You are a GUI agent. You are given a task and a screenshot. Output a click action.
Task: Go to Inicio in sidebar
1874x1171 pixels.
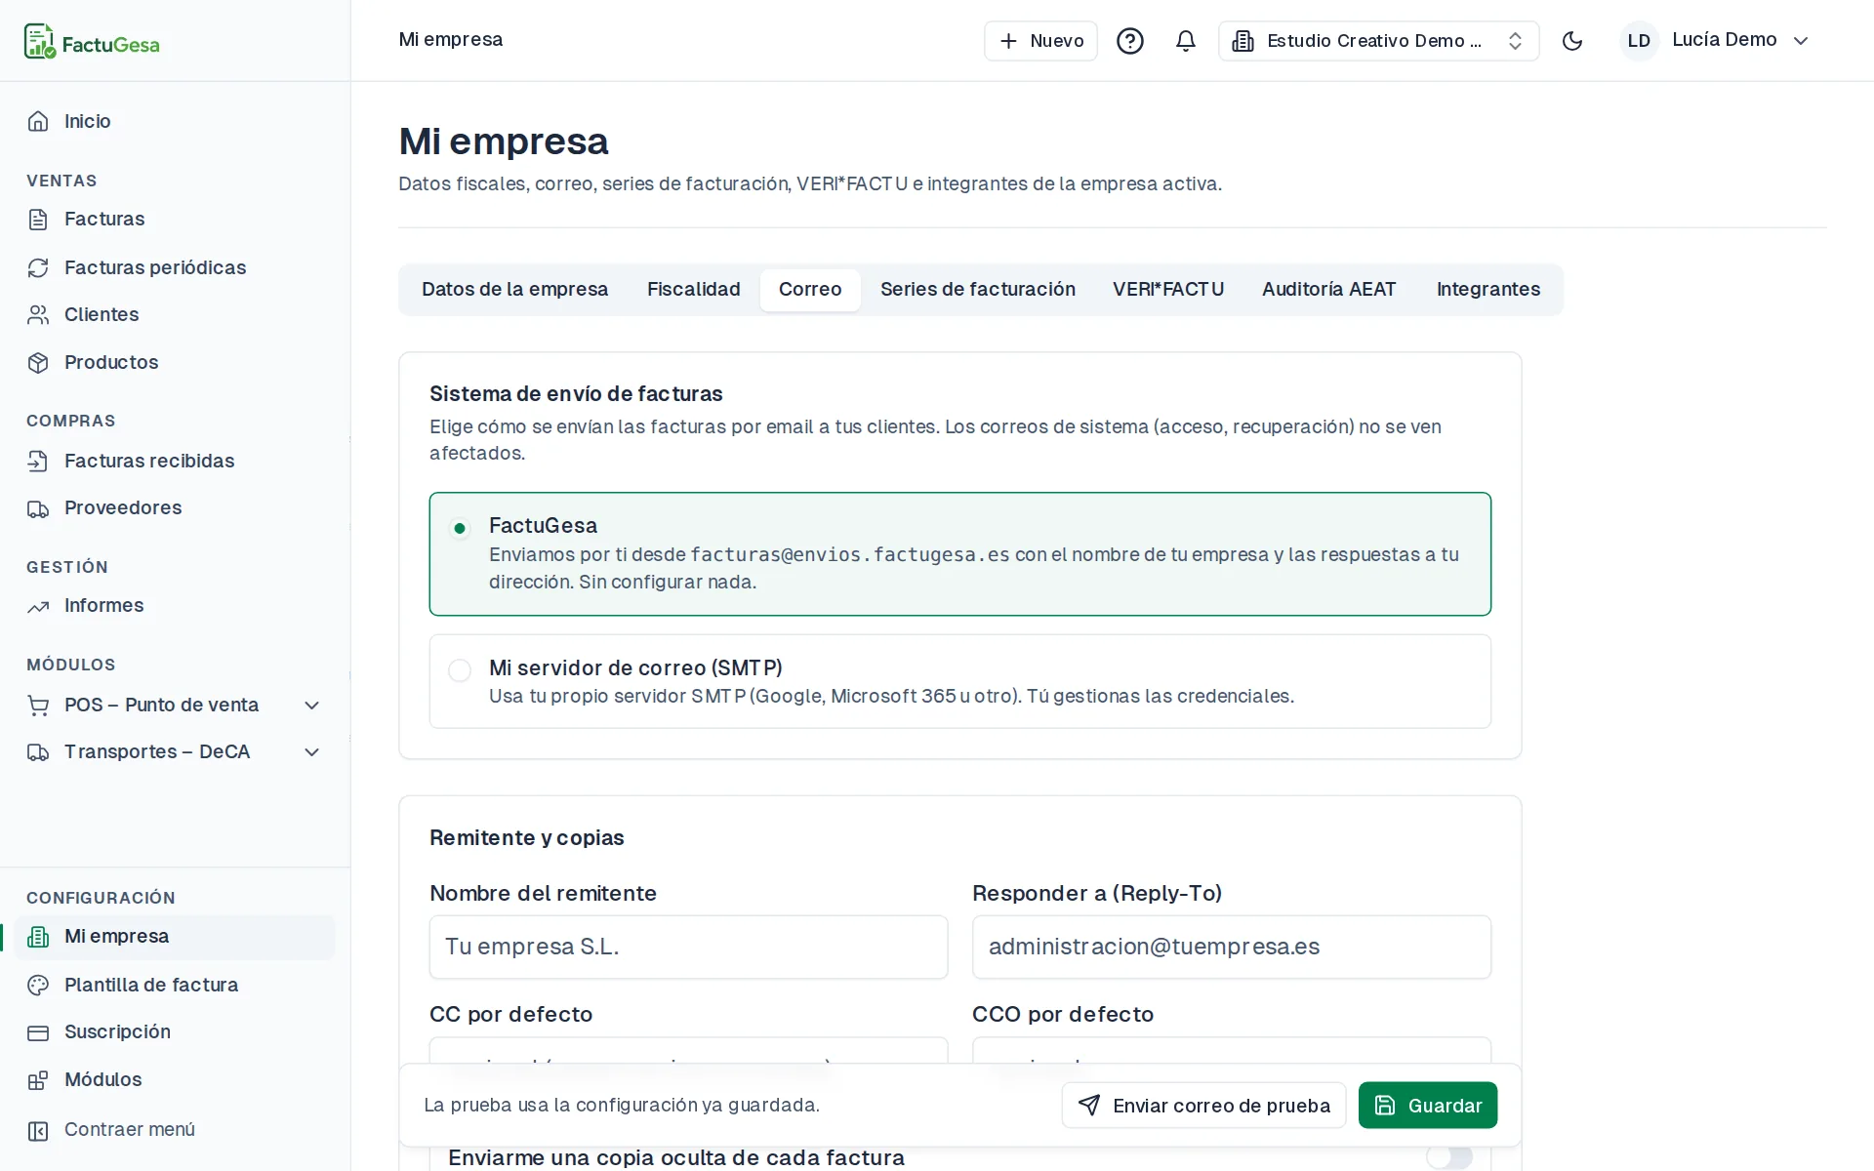pos(175,121)
